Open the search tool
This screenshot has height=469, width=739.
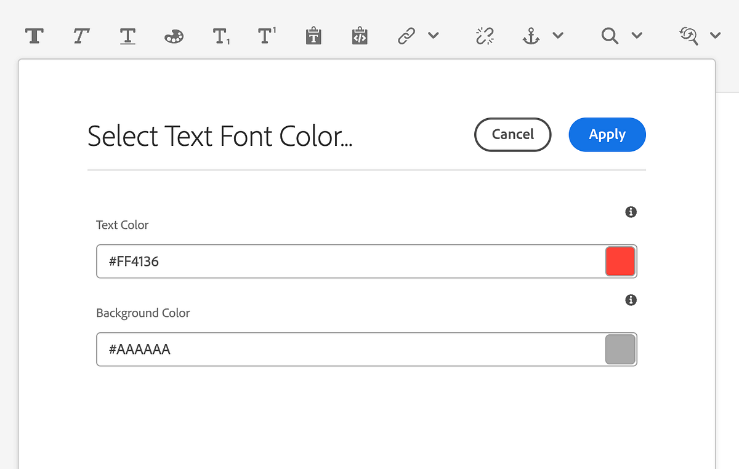(609, 36)
